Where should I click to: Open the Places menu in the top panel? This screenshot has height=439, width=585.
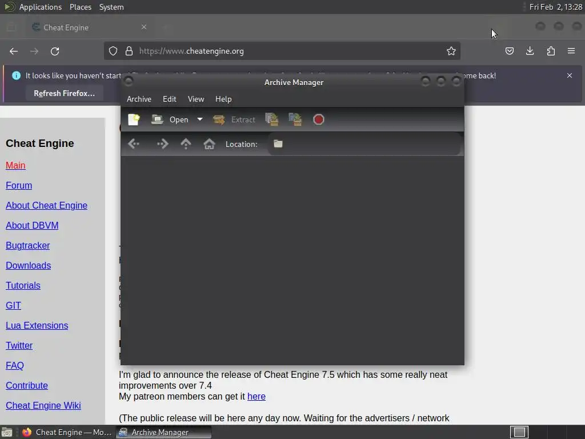click(81, 7)
